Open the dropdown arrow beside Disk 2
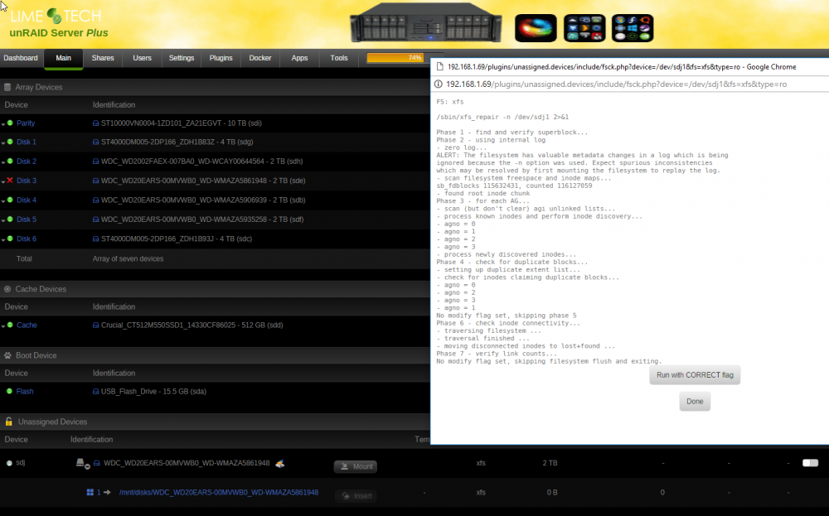Screen dimensions: 829x516 pyautogui.click(x=3, y=163)
